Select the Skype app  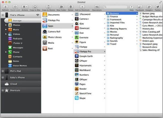[x=90, y=98]
